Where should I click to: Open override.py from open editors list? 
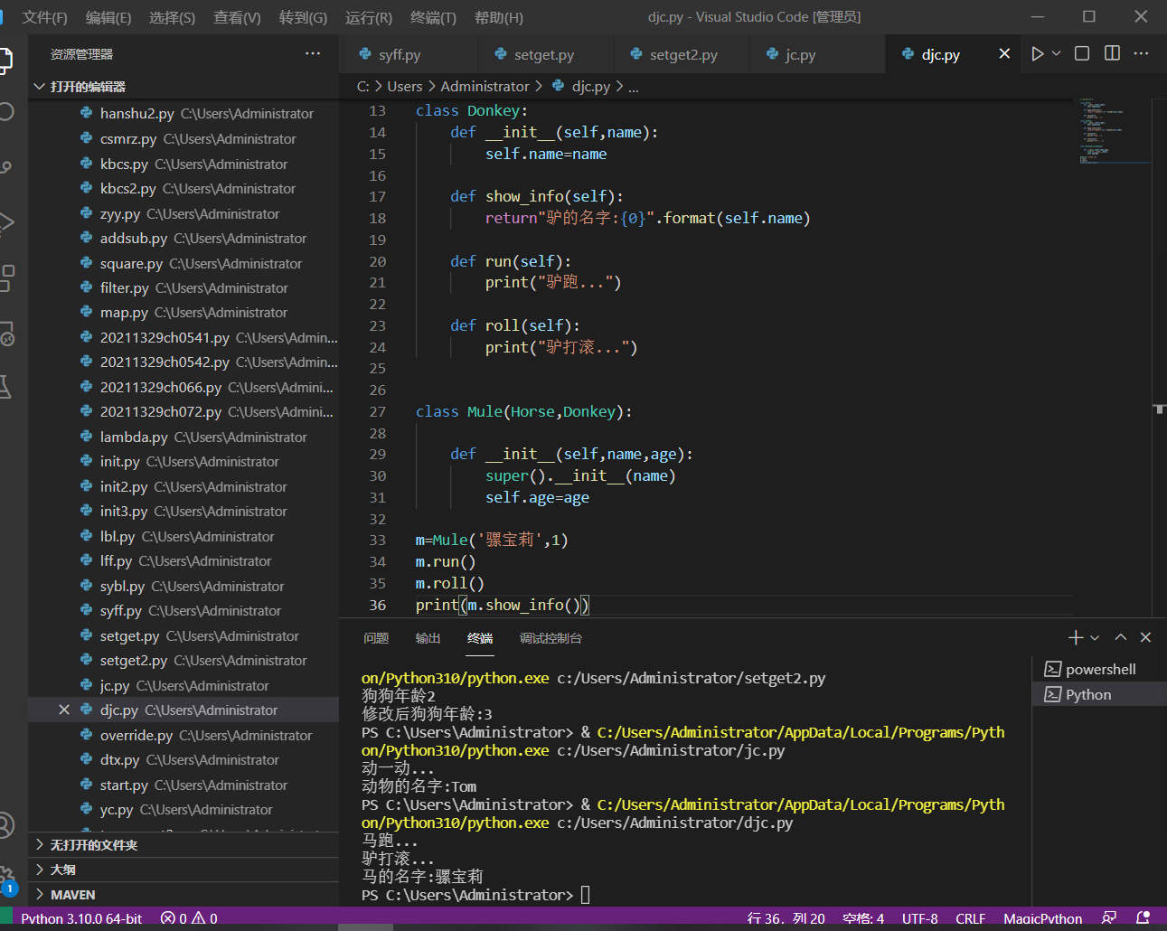click(136, 736)
